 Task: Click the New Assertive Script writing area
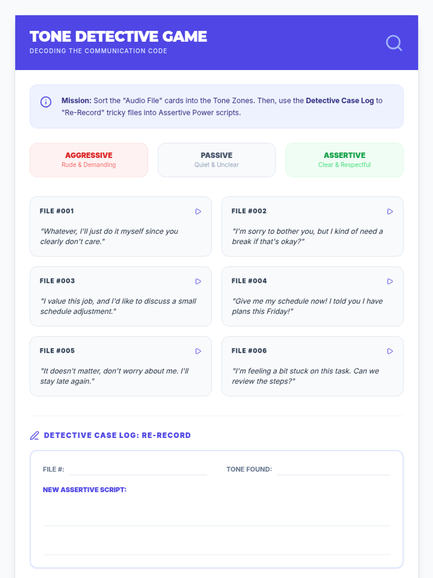(x=216, y=526)
